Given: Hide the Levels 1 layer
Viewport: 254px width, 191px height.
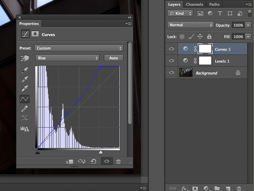Looking at the screenshot, I should point(172,61).
